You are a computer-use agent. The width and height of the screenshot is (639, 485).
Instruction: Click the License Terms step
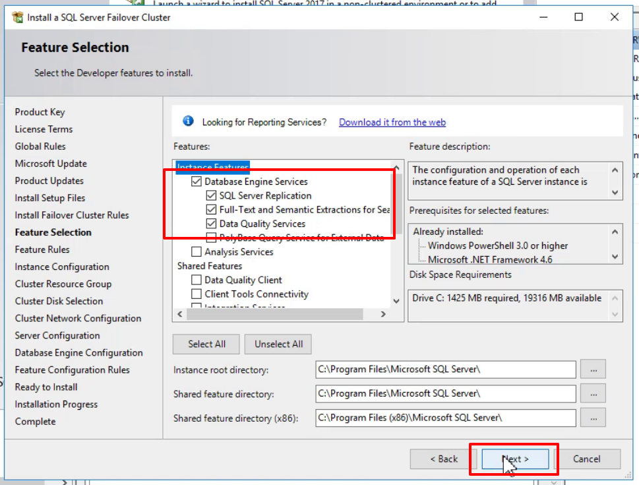pos(44,129)
